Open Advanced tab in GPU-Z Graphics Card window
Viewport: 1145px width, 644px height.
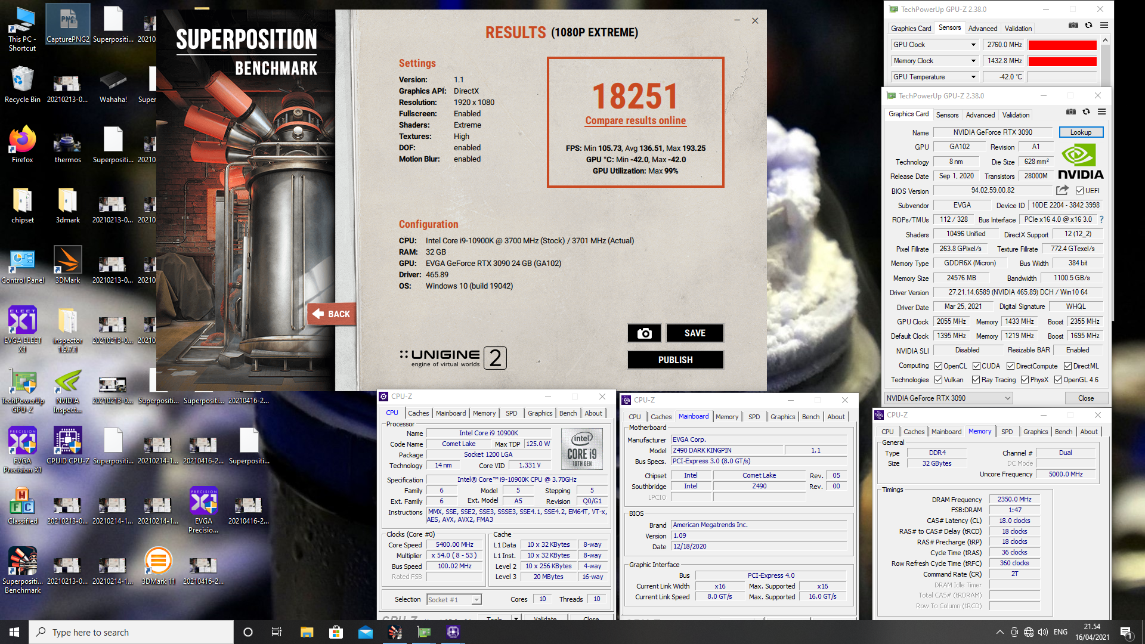coord(980,115)
